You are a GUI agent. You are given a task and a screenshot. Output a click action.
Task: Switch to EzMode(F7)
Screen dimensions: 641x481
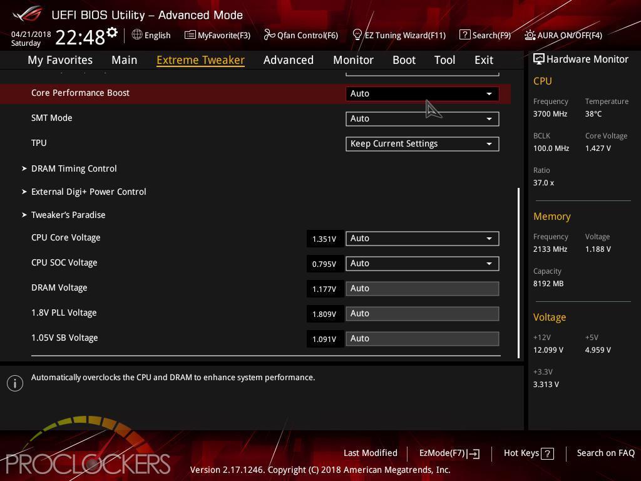tap(449, 453)
